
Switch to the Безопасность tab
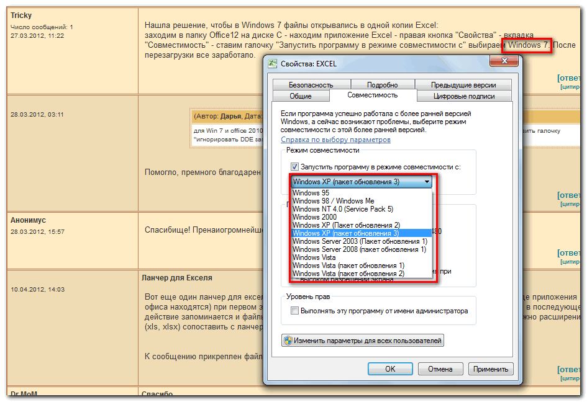311,85
